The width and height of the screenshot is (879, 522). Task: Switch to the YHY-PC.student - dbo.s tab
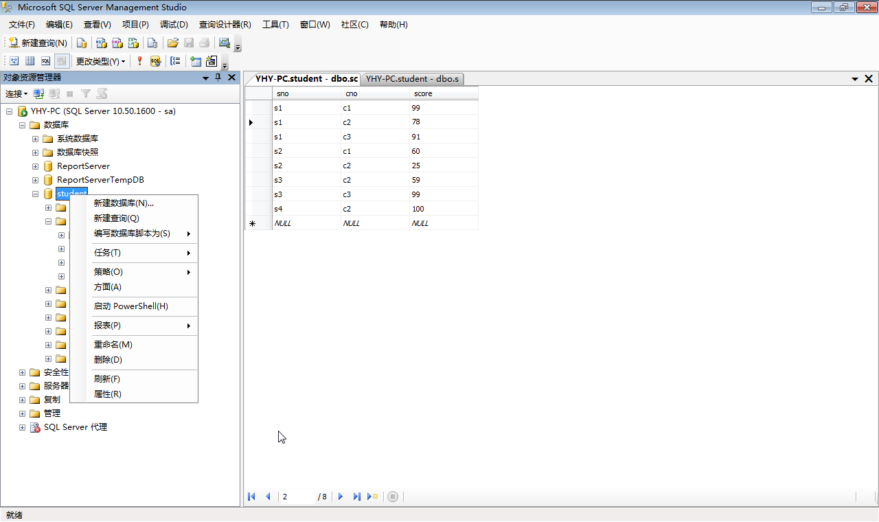click(412, 79)
